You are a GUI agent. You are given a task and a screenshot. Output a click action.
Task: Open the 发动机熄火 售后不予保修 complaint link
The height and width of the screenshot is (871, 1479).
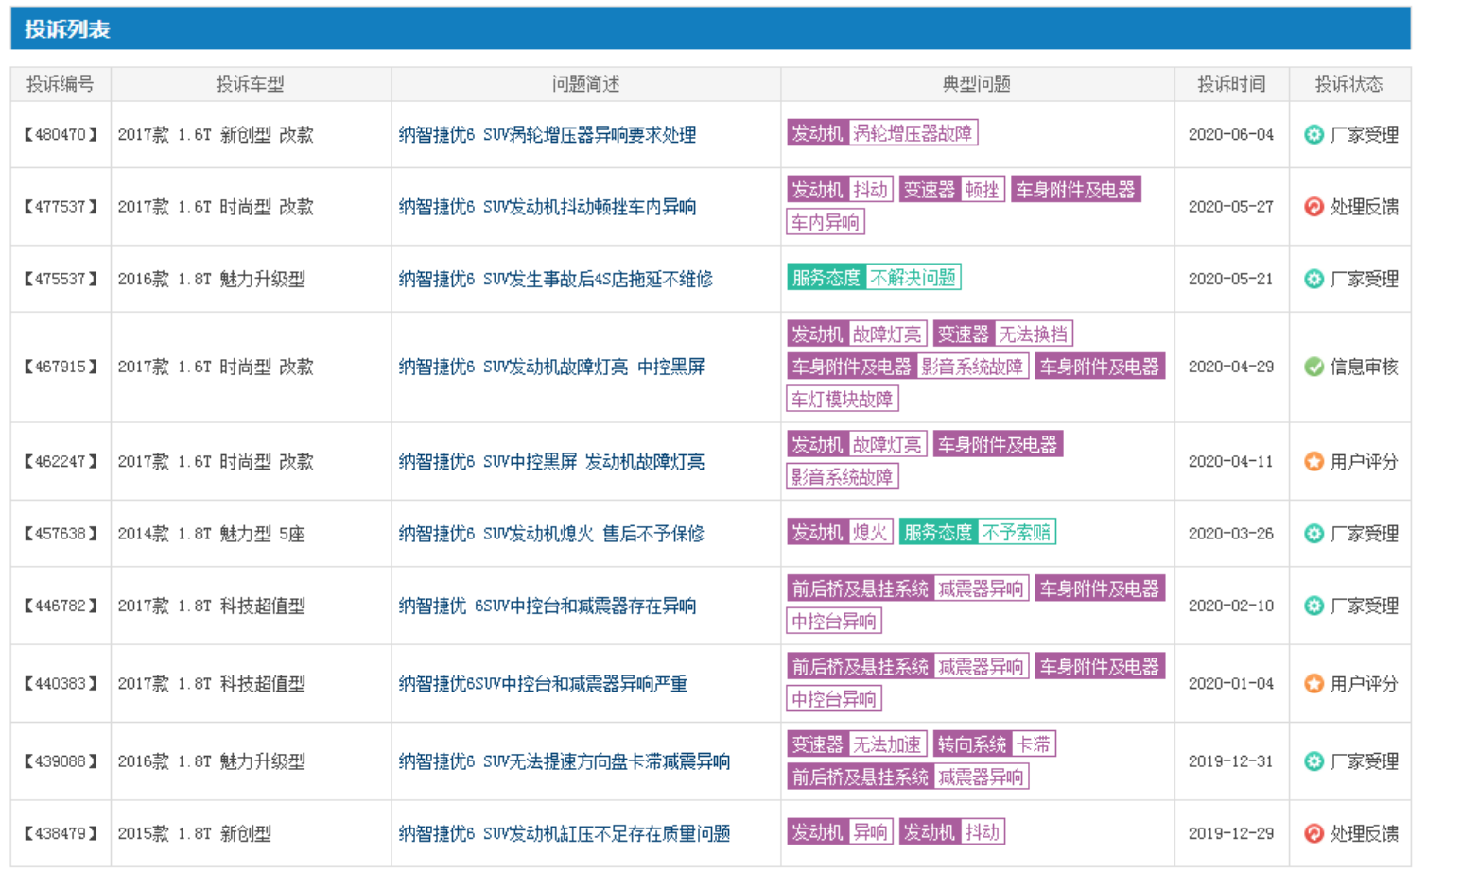(x=551, y=534)
